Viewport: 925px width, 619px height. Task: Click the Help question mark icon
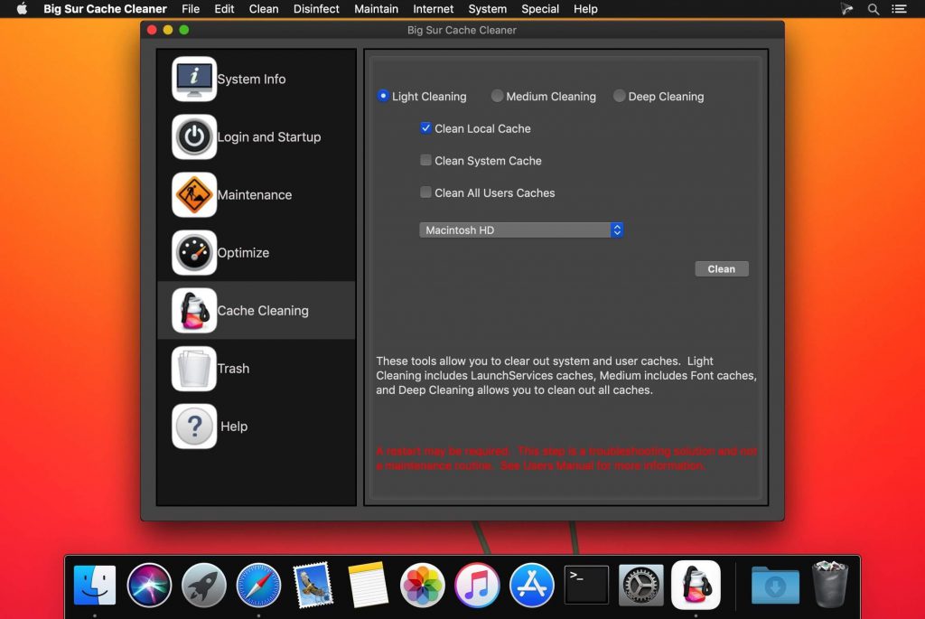click(x=194, y=427)
